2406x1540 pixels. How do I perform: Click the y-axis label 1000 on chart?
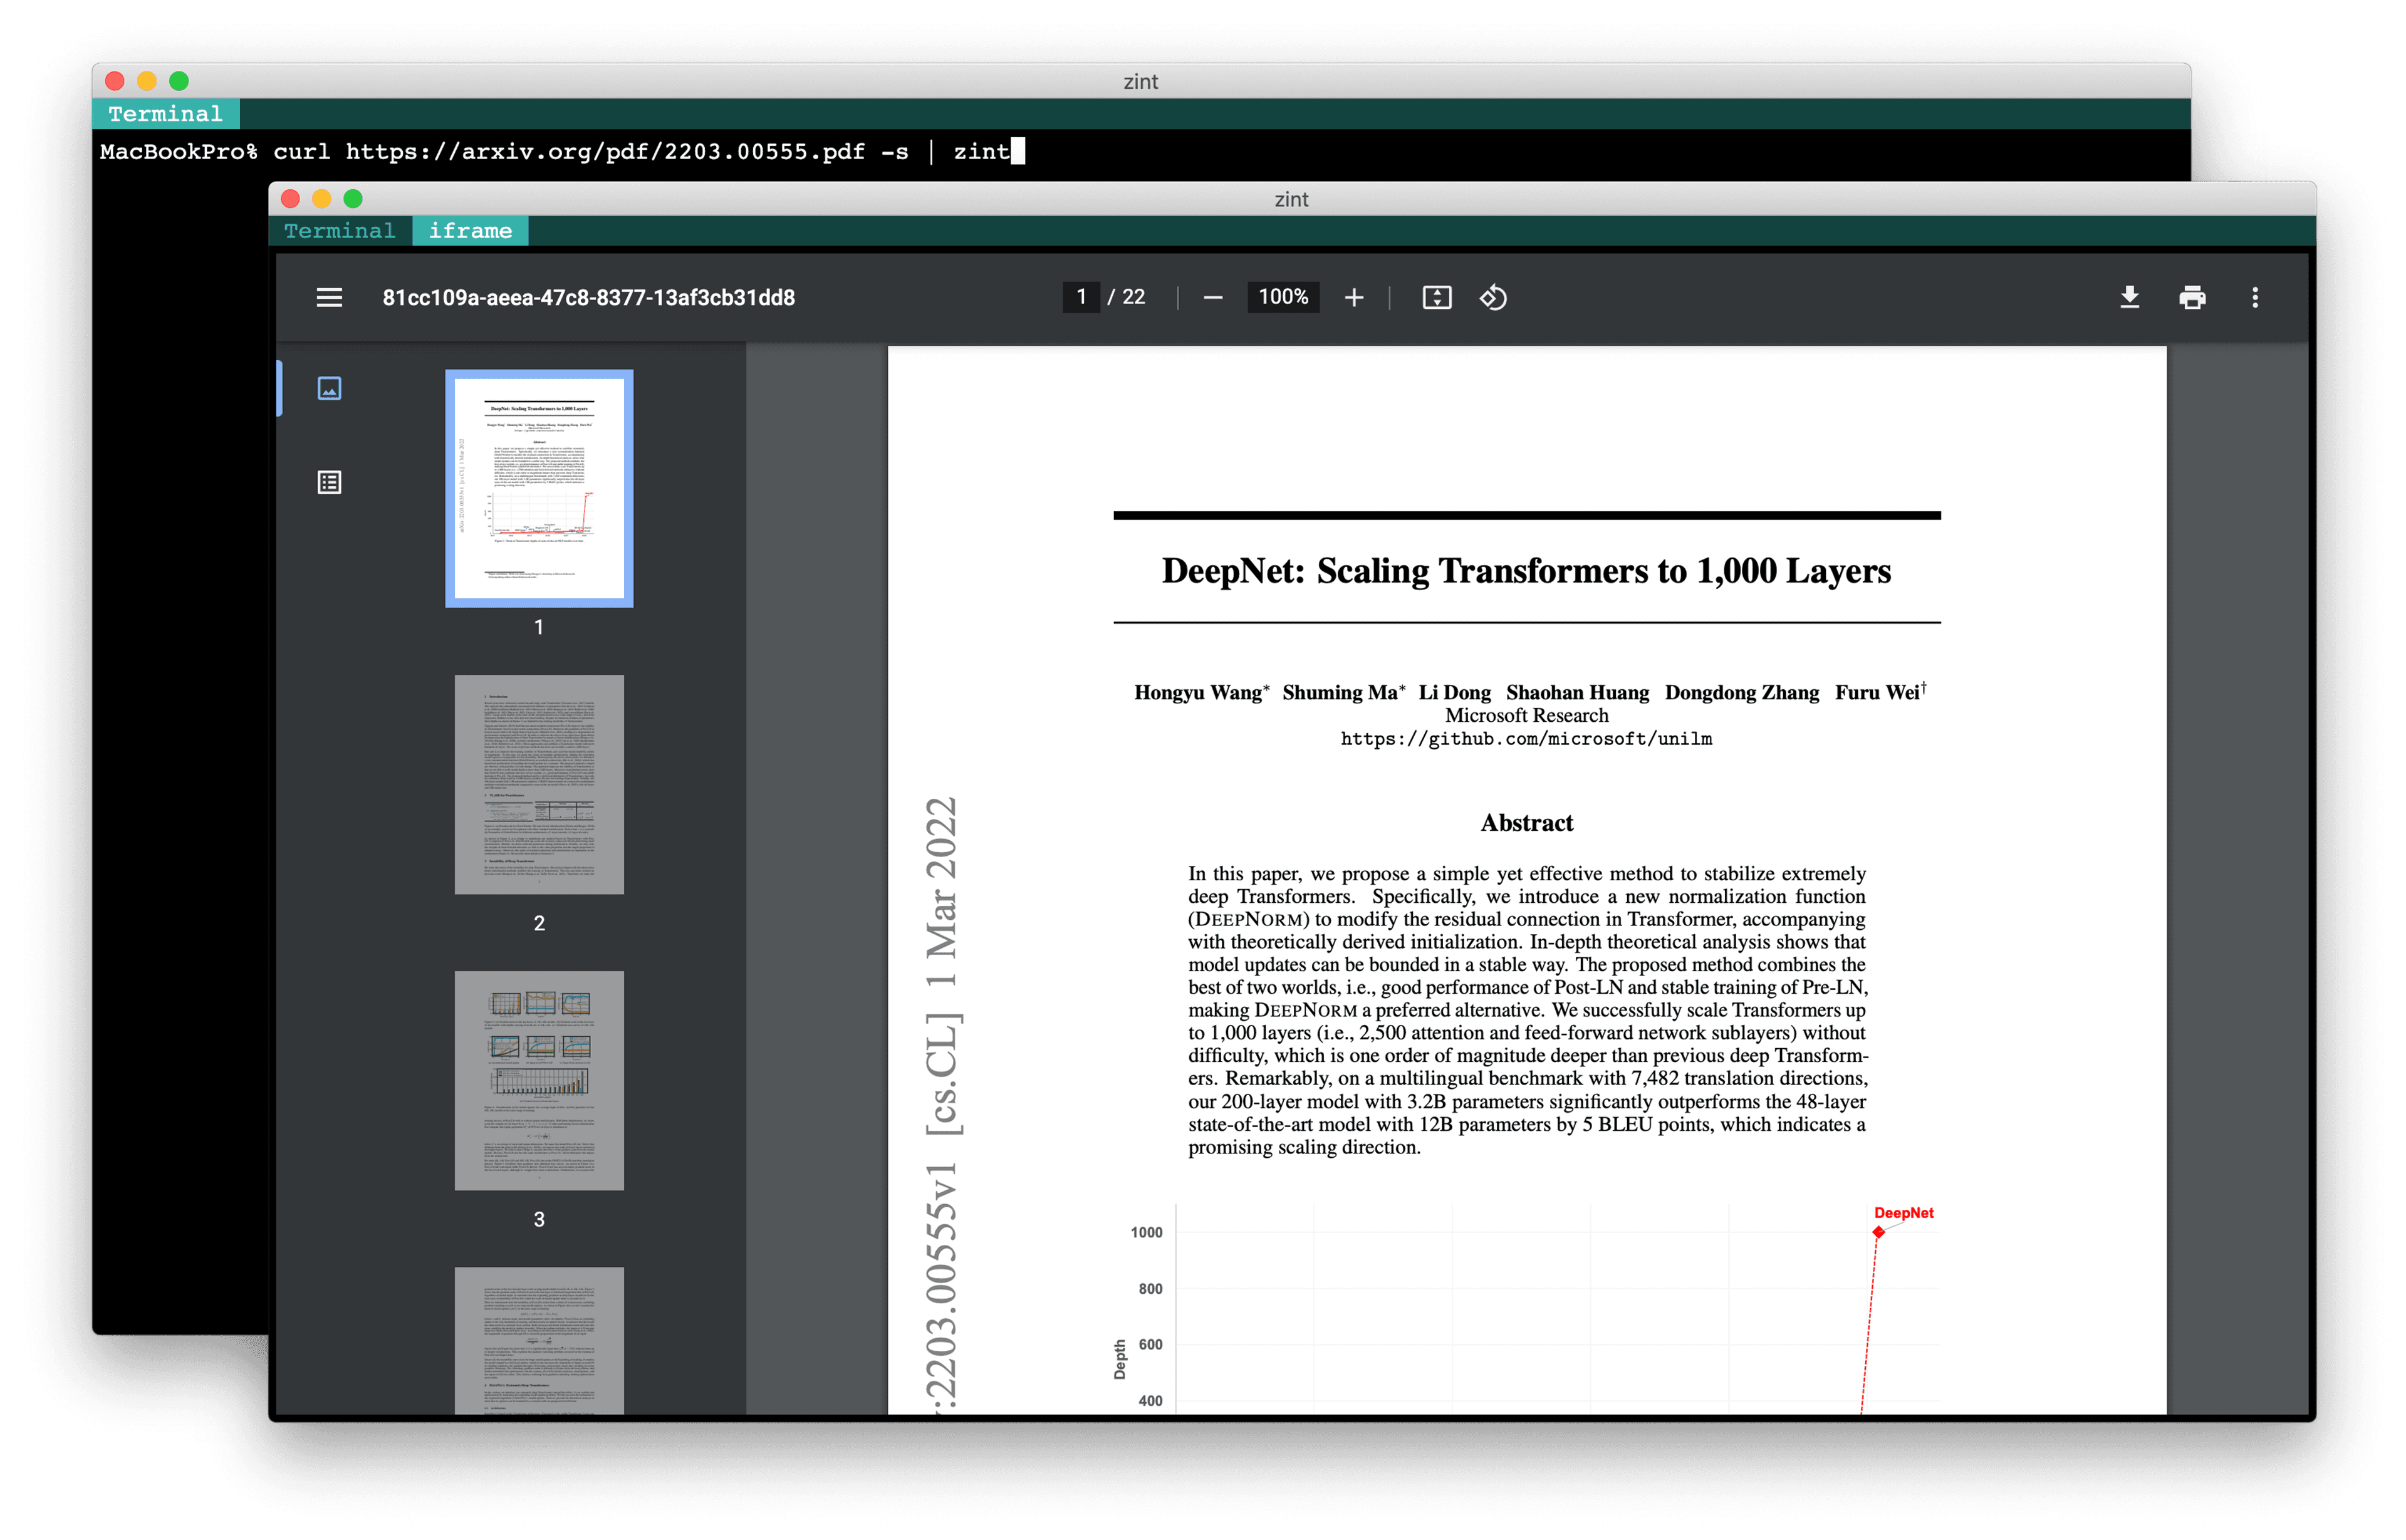click(1146, 1232)
